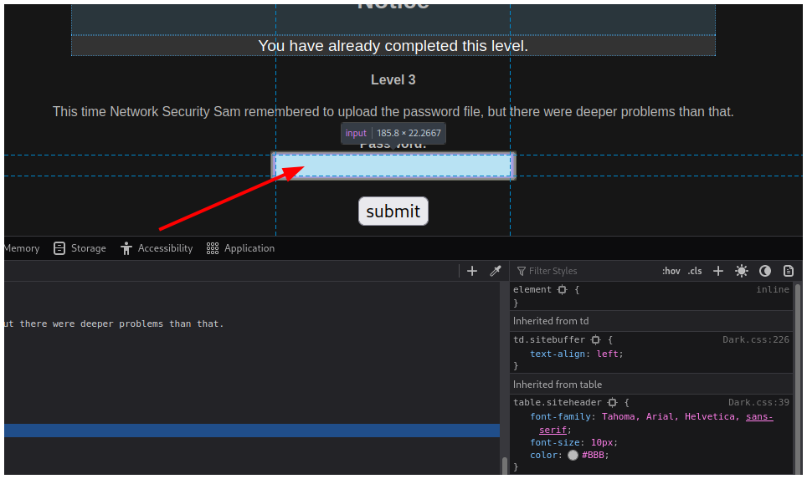Toggle the :hov pseudo-class panel
Viewport: 807px width, 479px height.
coord(671,271)
